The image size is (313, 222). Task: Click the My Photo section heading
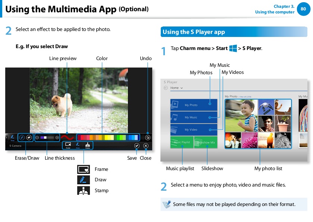pyautogui.click(x=231, y=96)
